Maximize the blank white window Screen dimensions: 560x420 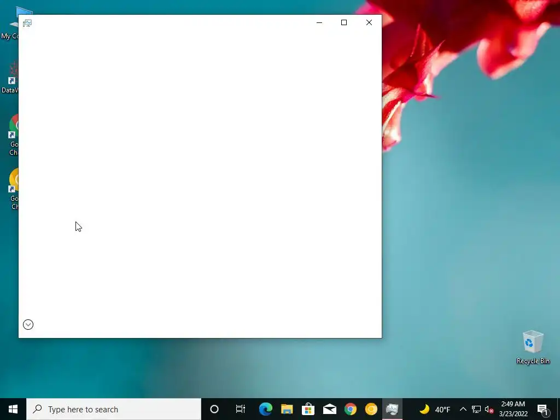tap(344, 22)
